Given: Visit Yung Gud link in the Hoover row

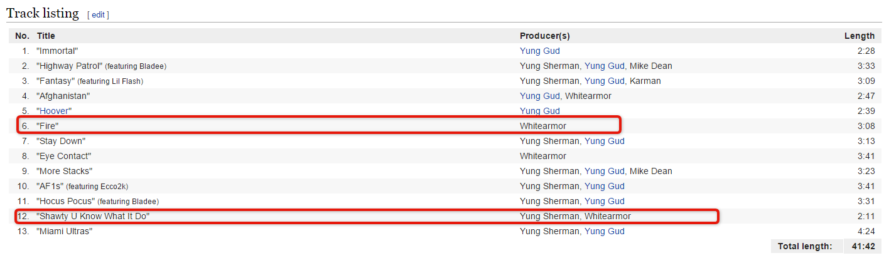Looking at the screenshot, I should tap(539, 111).
